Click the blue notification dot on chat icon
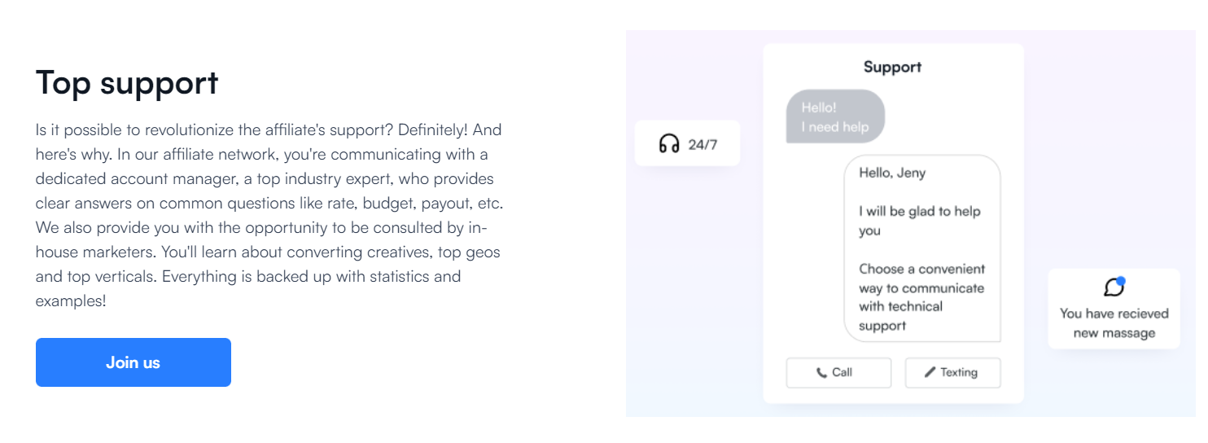 1121,281
